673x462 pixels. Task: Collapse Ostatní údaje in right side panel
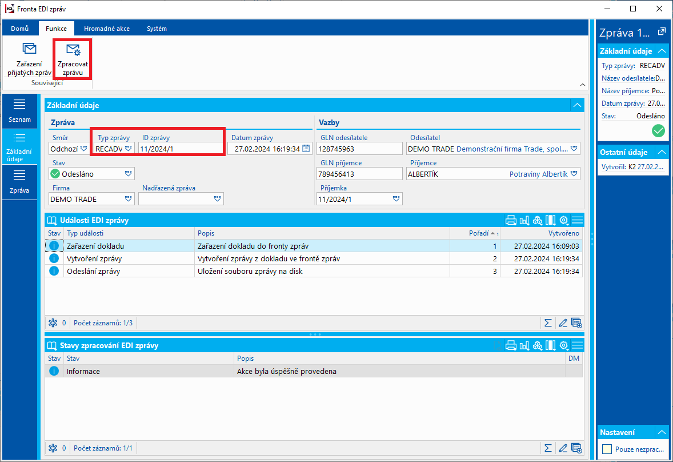coord(662,152)
